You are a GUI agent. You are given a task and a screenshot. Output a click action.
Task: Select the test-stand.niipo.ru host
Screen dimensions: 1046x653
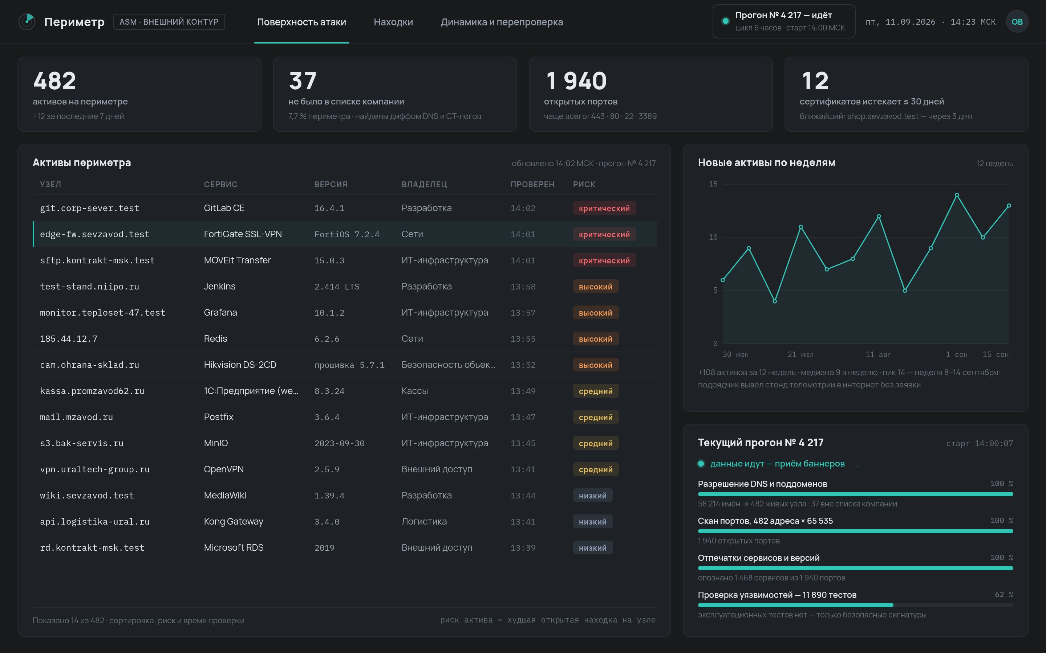pos(89,286)
